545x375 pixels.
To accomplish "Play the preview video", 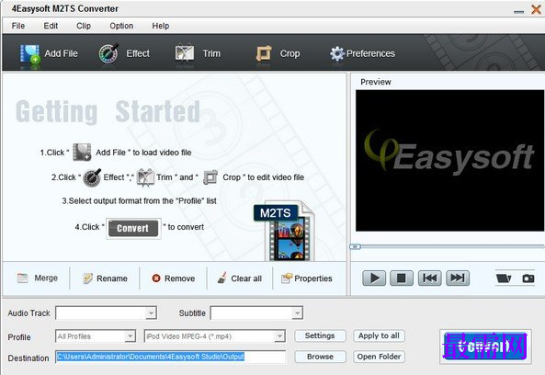I will click(374, 278).
